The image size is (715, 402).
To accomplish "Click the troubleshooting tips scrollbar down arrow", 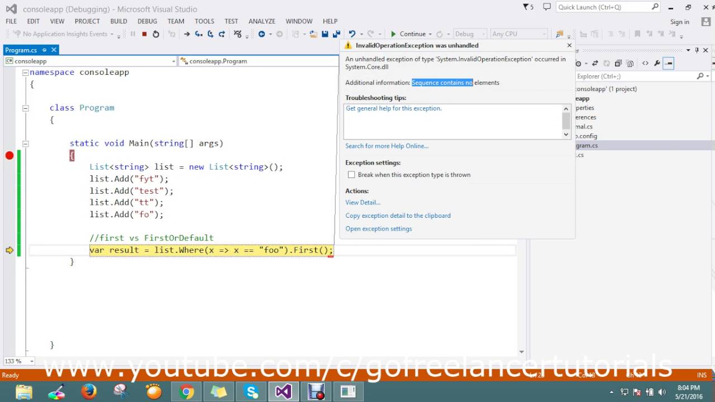I will pos(566,134).
